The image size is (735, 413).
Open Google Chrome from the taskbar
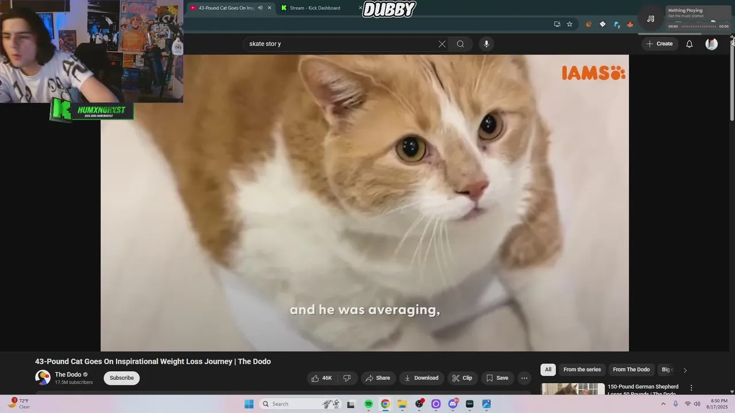[385, 404]
